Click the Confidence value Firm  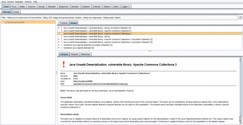pyautogui.click(x=75, y=79)
